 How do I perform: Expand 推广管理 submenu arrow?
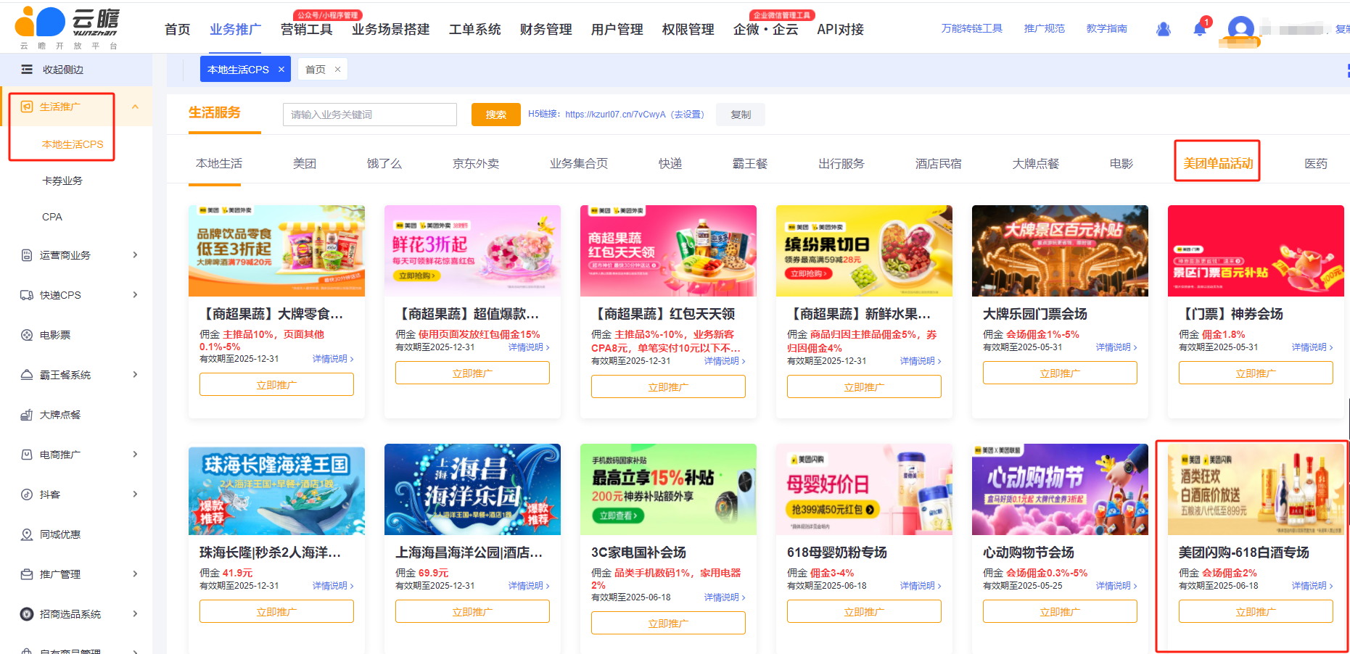point(135,574)
